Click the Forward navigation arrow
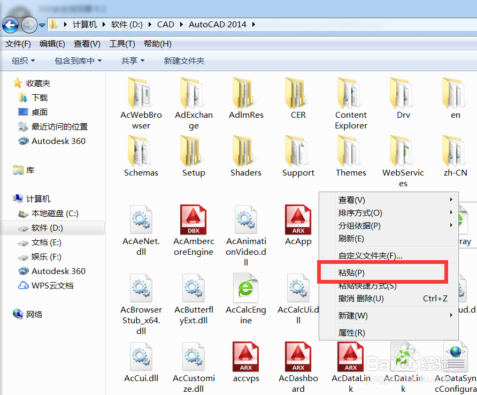The image size is (477, 395). click(29, 25)
